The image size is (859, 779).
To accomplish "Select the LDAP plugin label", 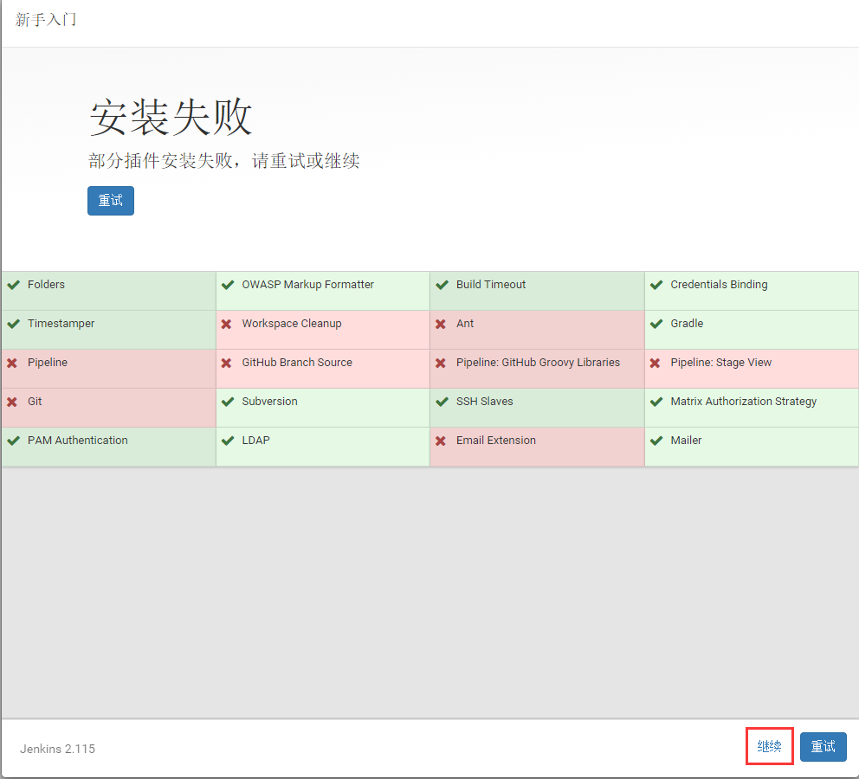I will click(255, 440).
